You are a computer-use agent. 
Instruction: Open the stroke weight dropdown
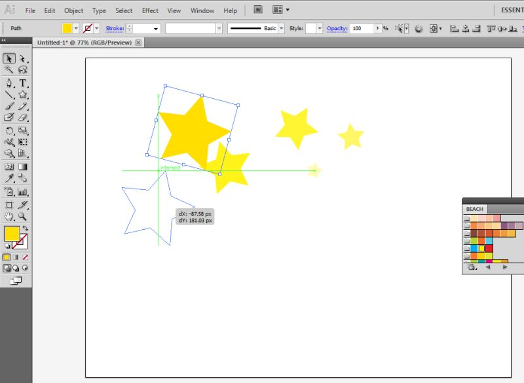[155, 28]
